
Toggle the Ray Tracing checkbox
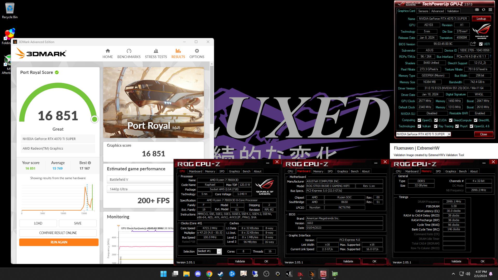tap(436, 126)
